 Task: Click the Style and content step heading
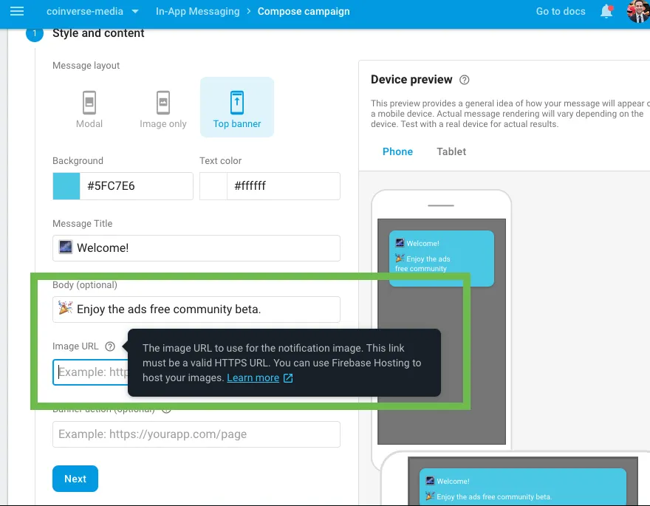pyautogui.click(x=98, y=33)
